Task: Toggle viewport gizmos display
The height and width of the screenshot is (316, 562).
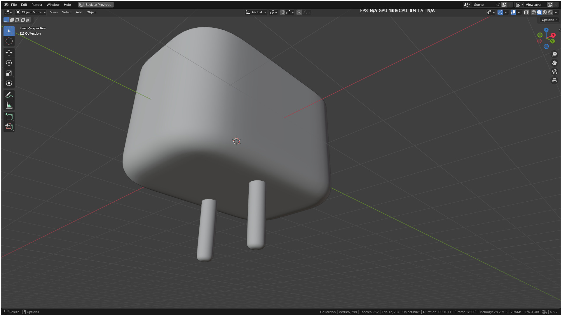Action: coord(500,12)
